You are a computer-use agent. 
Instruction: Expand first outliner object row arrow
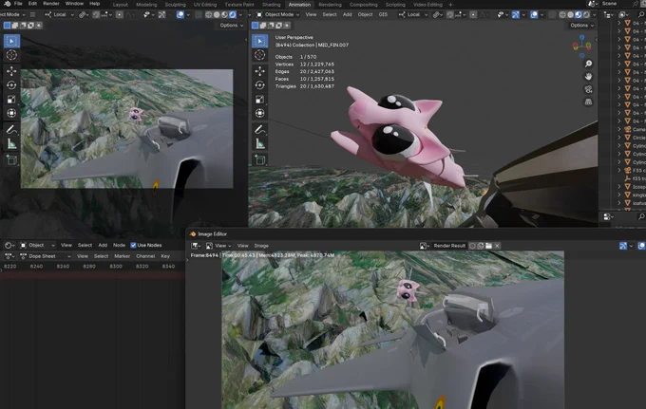pos(619,23)
